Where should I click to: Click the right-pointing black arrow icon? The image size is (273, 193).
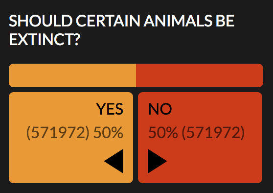(x=157, y=161)
